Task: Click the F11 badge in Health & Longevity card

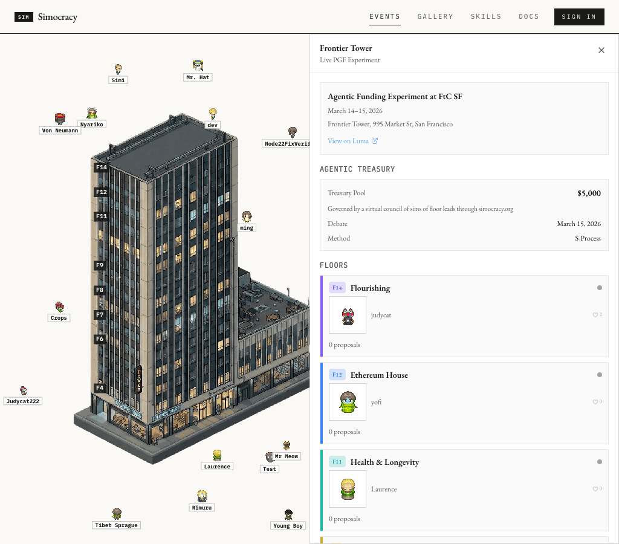Action: 337,461
